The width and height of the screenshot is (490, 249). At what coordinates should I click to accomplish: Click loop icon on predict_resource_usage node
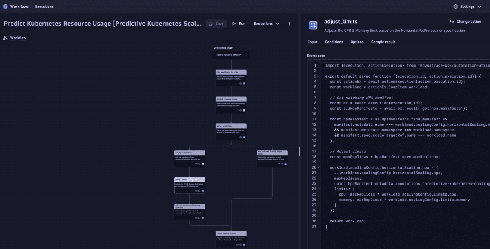[x=238, y=110]
